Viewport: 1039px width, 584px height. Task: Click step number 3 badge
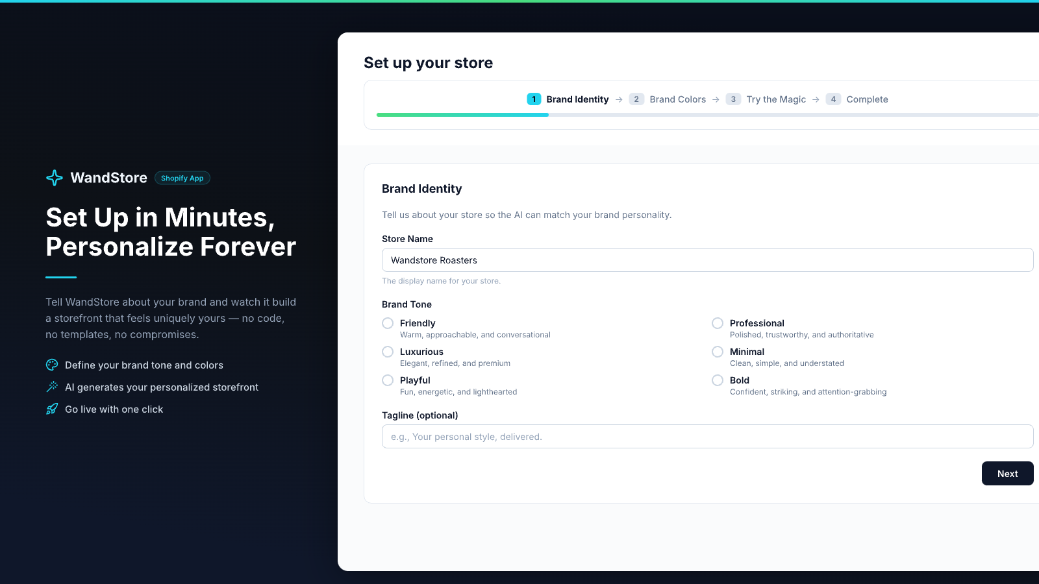[733, 99]
